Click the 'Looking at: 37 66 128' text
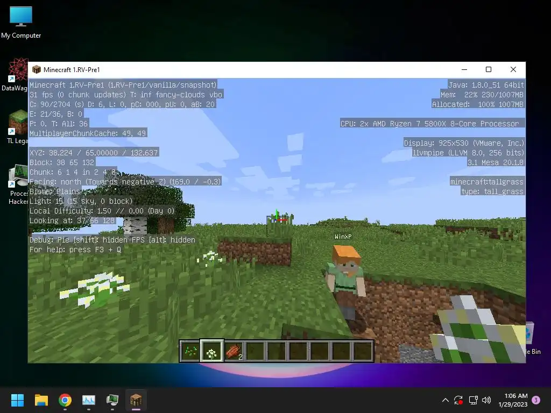This screenshot has height=413, width=551. 72,220
